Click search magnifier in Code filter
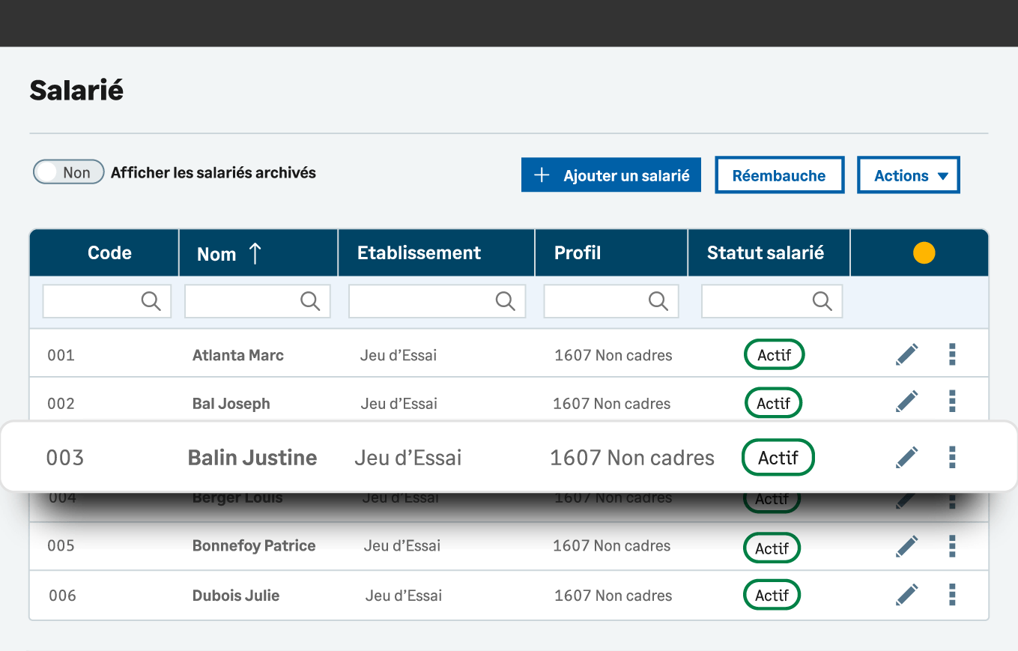The width and height of the screenshot is (1018, 651). tap(151, 301)
